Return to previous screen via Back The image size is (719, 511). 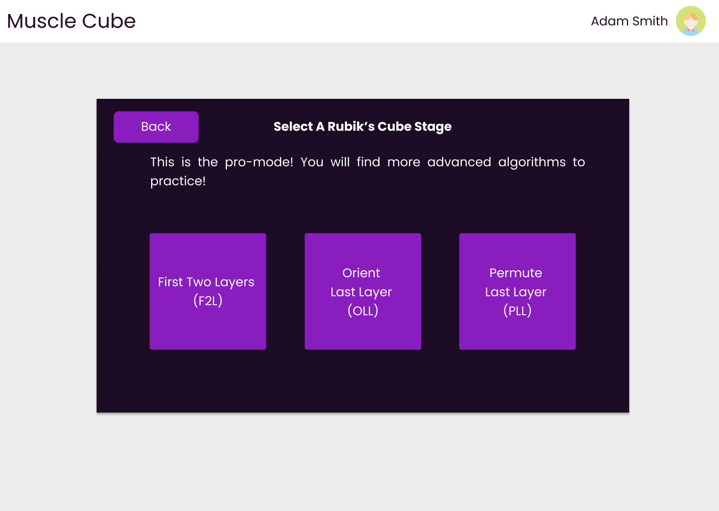[156, 127]
